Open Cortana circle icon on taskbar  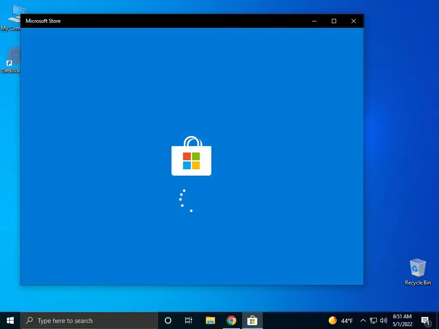pos(168,320)
